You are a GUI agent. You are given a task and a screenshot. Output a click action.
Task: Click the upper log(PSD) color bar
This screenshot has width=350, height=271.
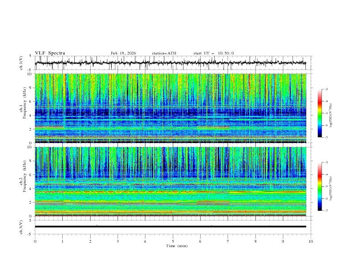320,113
